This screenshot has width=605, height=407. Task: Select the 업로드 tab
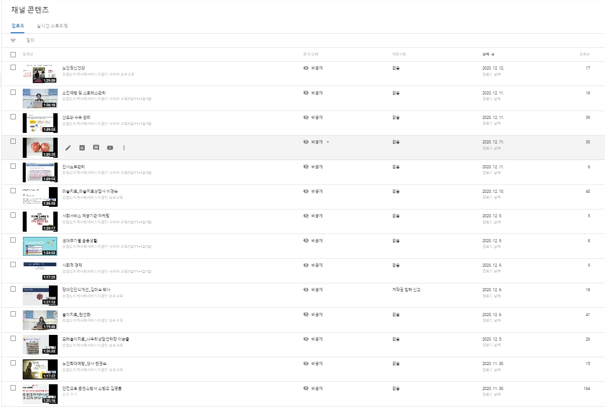tap(18, 26)
